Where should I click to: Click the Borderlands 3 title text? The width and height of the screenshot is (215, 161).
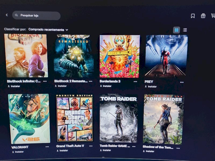(110, 81)
